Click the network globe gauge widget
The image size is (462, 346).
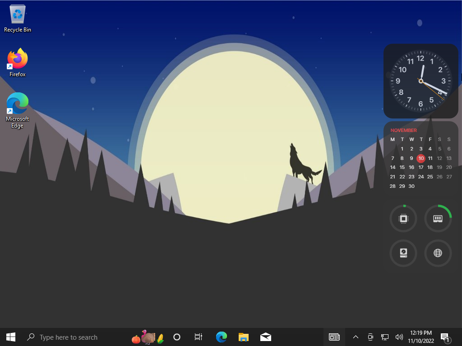tap(438, 253)
